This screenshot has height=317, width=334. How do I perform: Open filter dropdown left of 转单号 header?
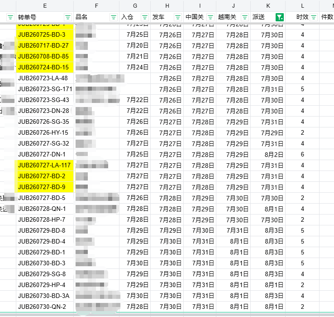click(10, 17)
